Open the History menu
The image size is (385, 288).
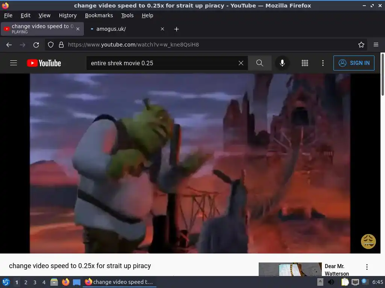coord(68,15)
